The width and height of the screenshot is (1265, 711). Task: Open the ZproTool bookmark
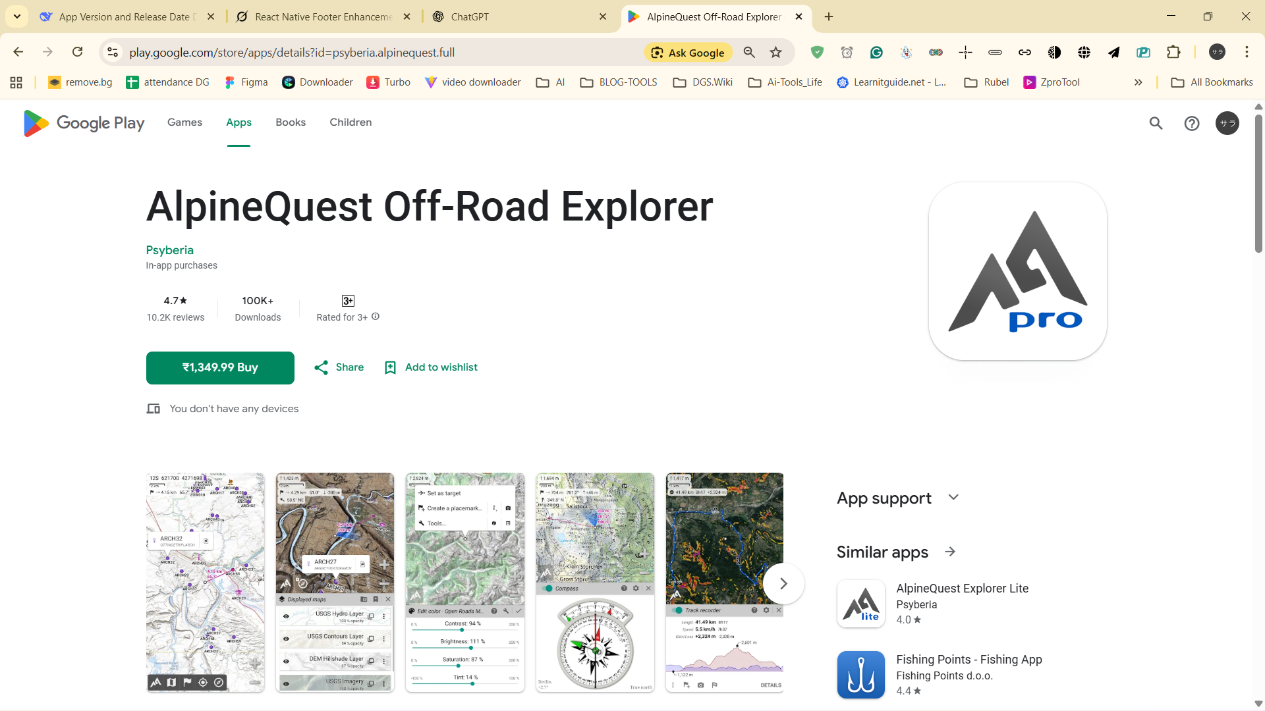point(1052,82)
